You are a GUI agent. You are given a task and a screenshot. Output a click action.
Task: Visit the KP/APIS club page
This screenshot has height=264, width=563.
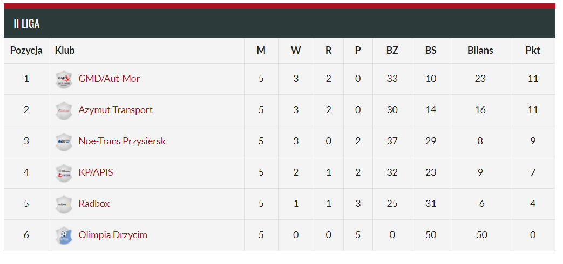(x=96, y=172)
